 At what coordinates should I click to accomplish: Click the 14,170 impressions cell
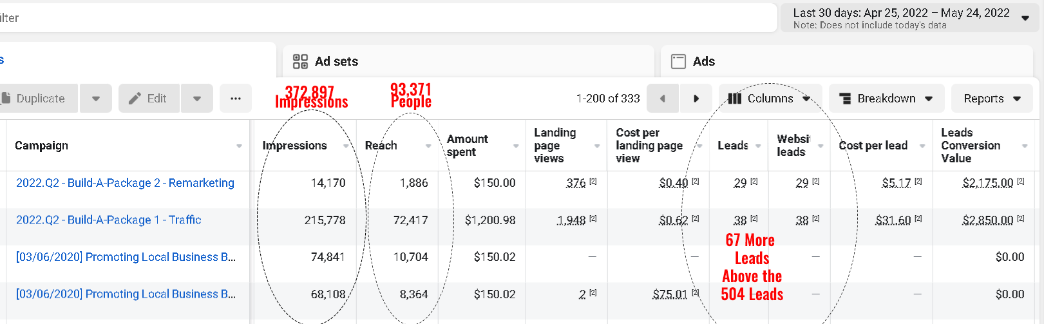pyautogui.click(x=328, y=183)
